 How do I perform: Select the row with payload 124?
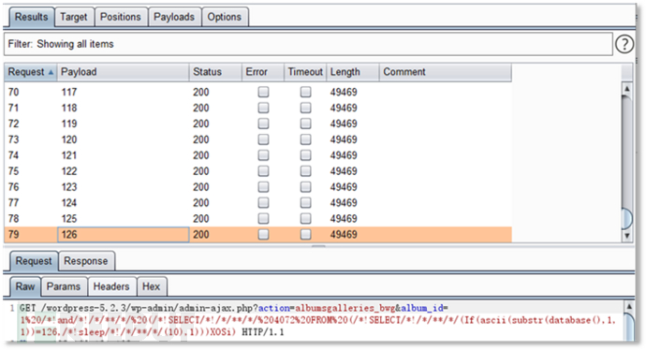tap(257, 203)
